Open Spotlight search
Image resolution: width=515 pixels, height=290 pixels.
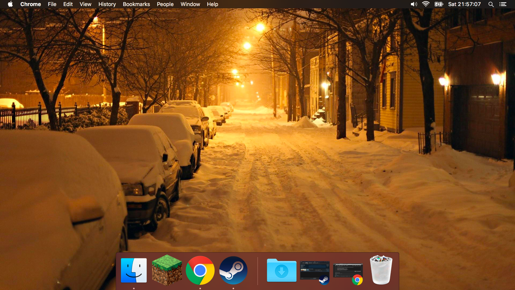pos(491,4)
